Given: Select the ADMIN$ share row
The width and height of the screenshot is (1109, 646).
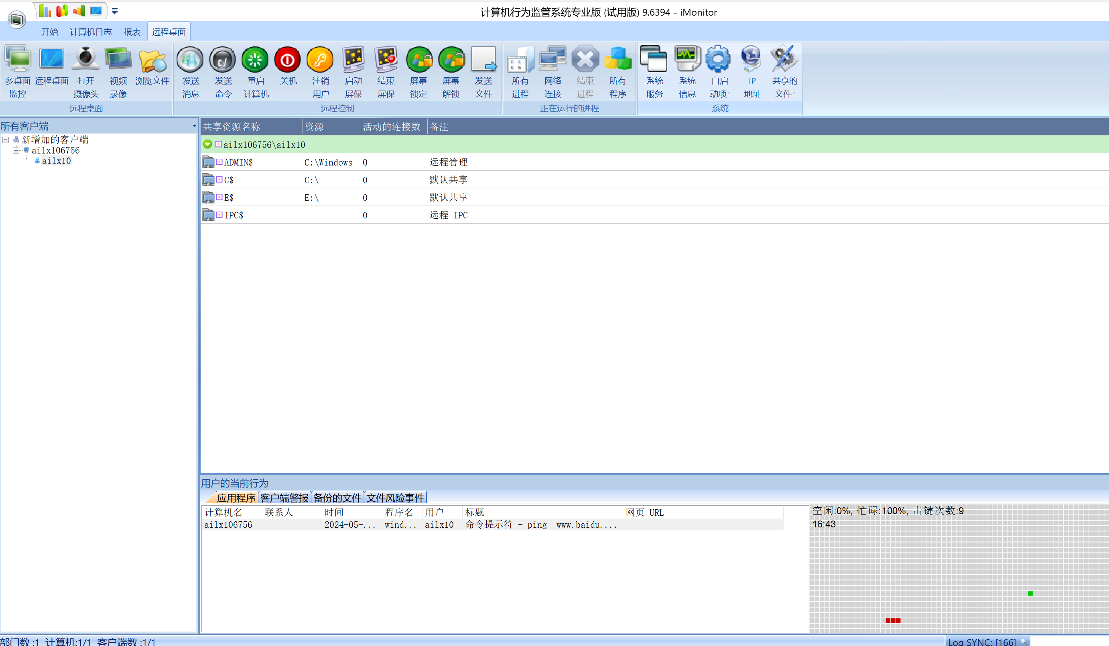Looking at the screenshot, I should [x=654, y=162].
